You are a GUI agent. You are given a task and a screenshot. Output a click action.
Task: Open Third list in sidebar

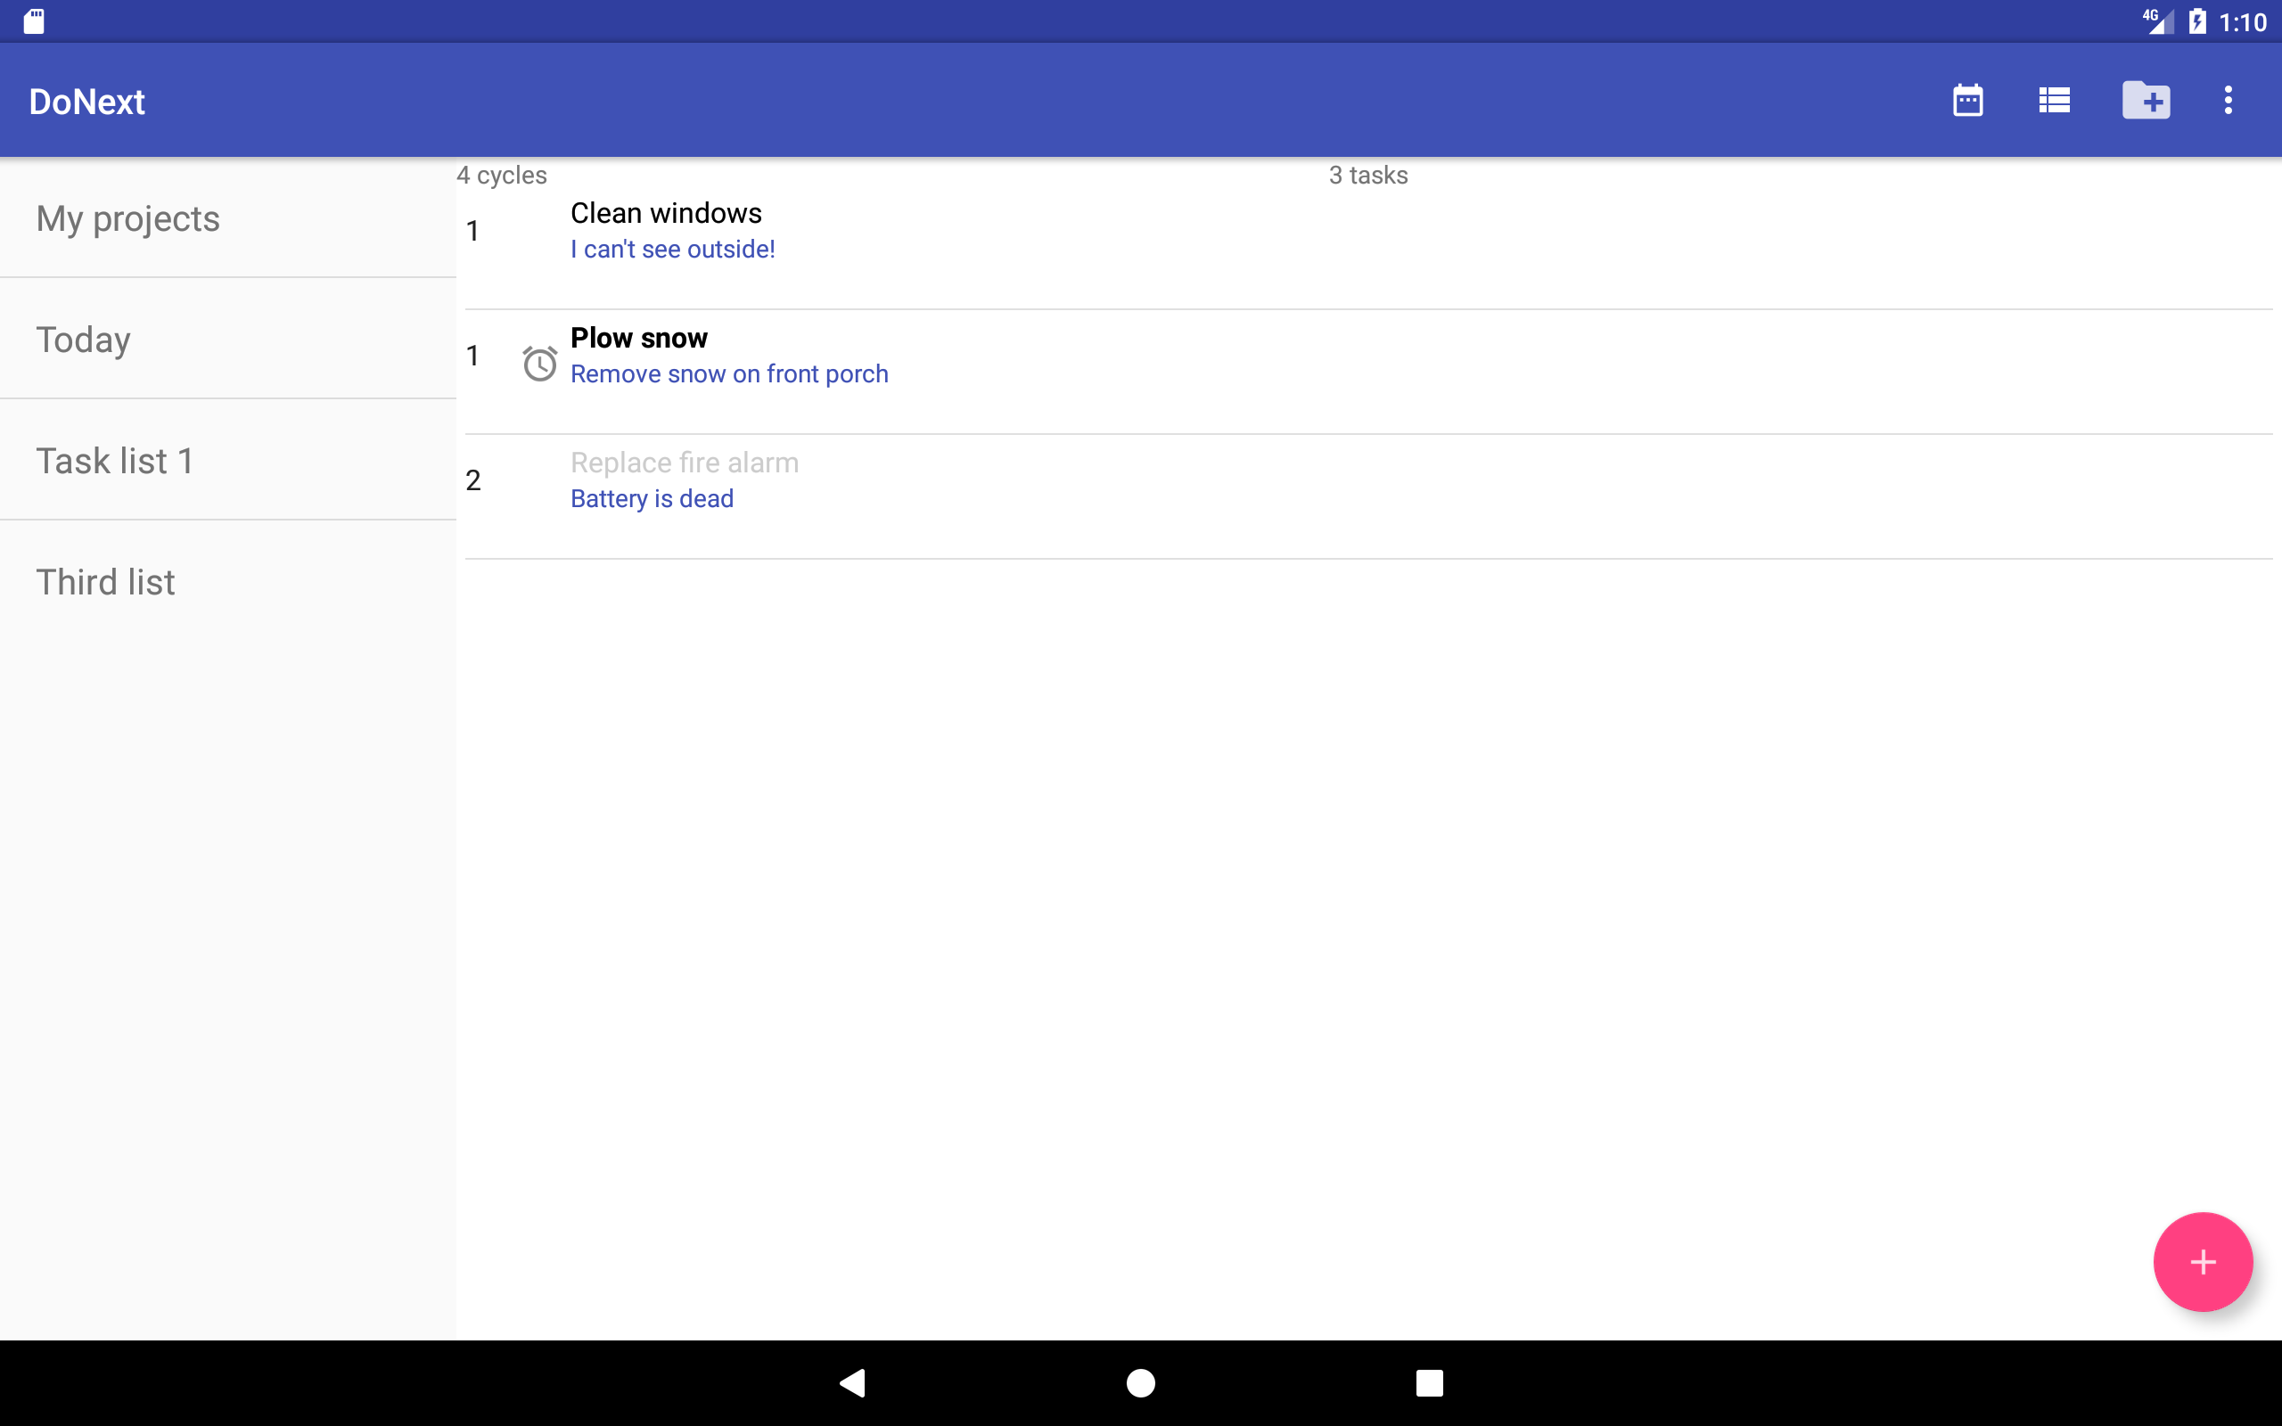(x=105, y=582)
